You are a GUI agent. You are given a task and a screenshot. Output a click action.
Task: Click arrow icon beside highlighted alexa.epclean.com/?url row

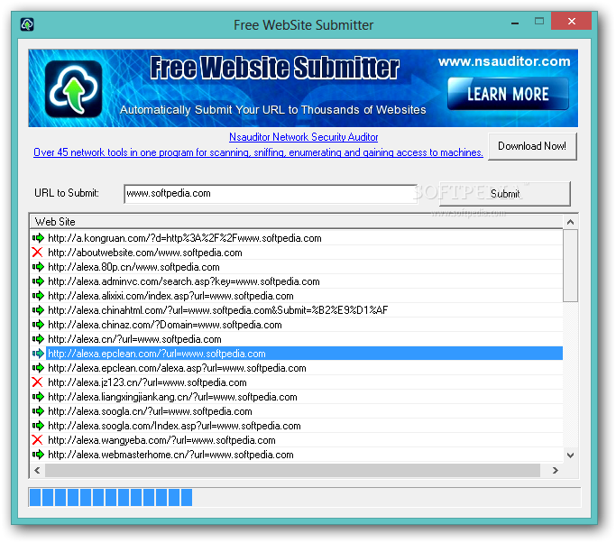38,354
